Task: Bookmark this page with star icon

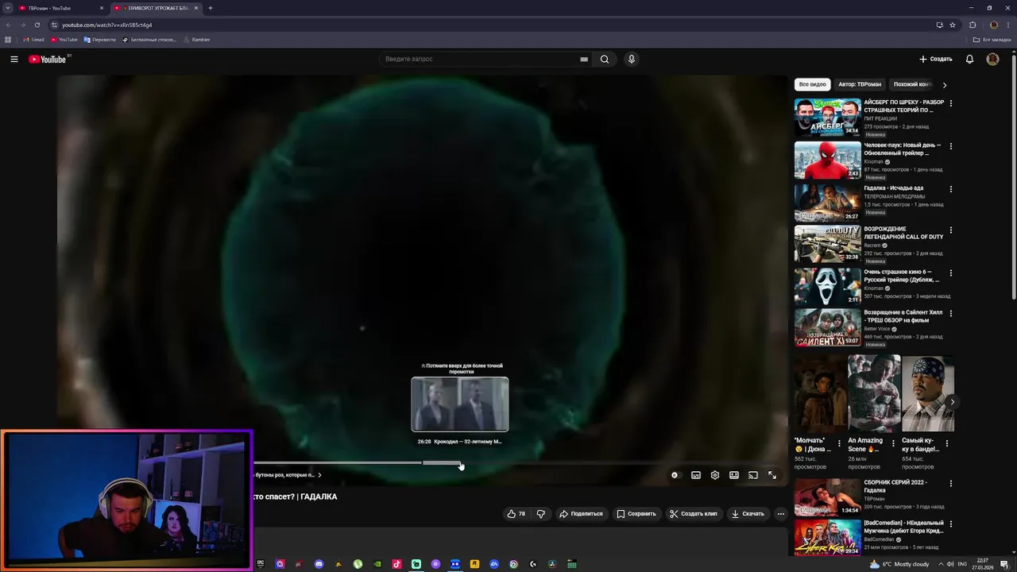Action: point(953,25)
